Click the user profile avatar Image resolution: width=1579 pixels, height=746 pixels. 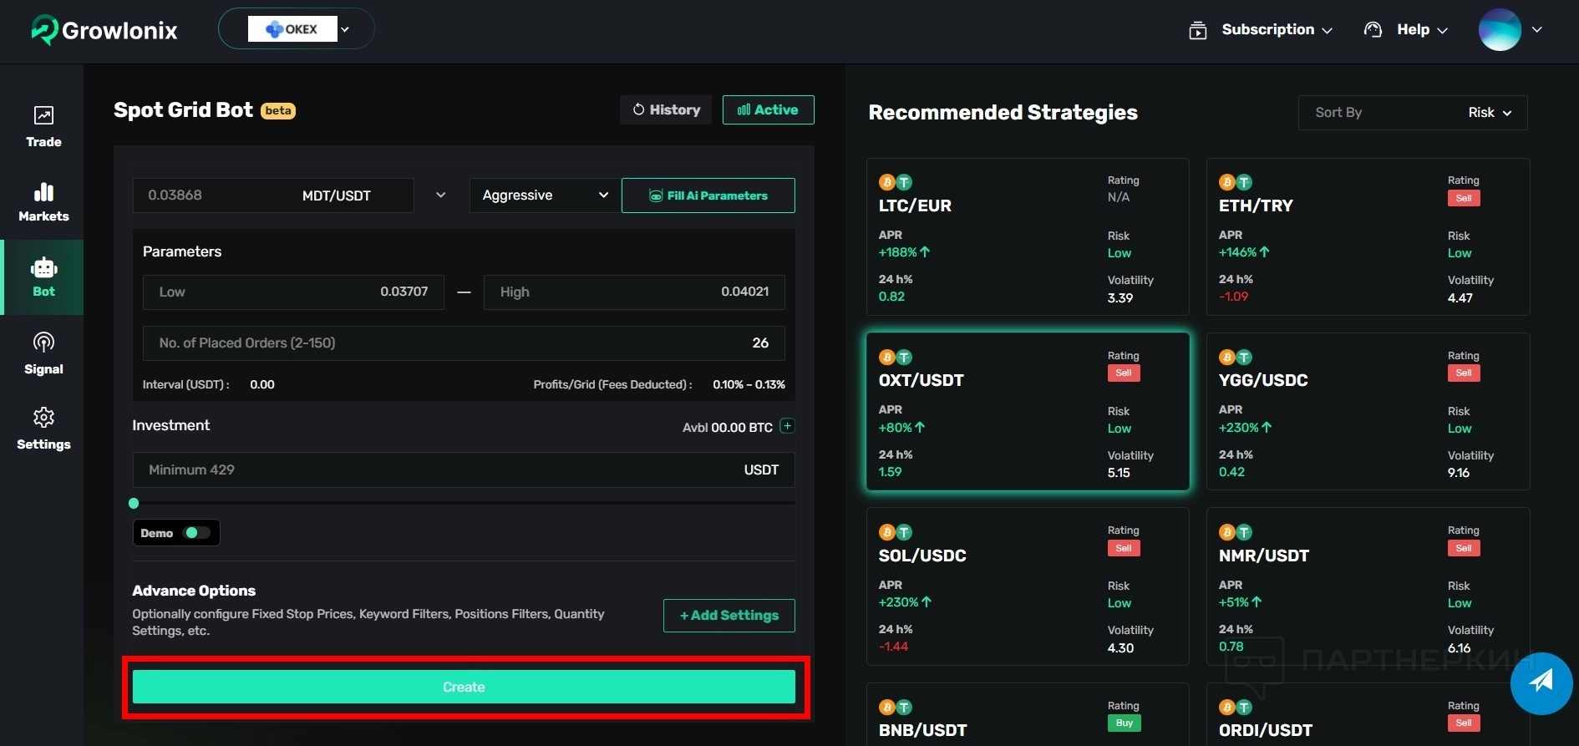pos(1500,30)
